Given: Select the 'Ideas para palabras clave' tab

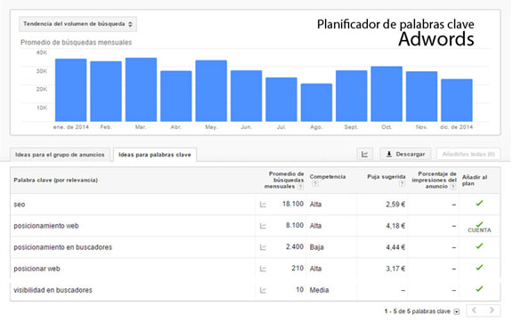Looking at the screenshot, I should pyautogui.click(x=155, y=155).
